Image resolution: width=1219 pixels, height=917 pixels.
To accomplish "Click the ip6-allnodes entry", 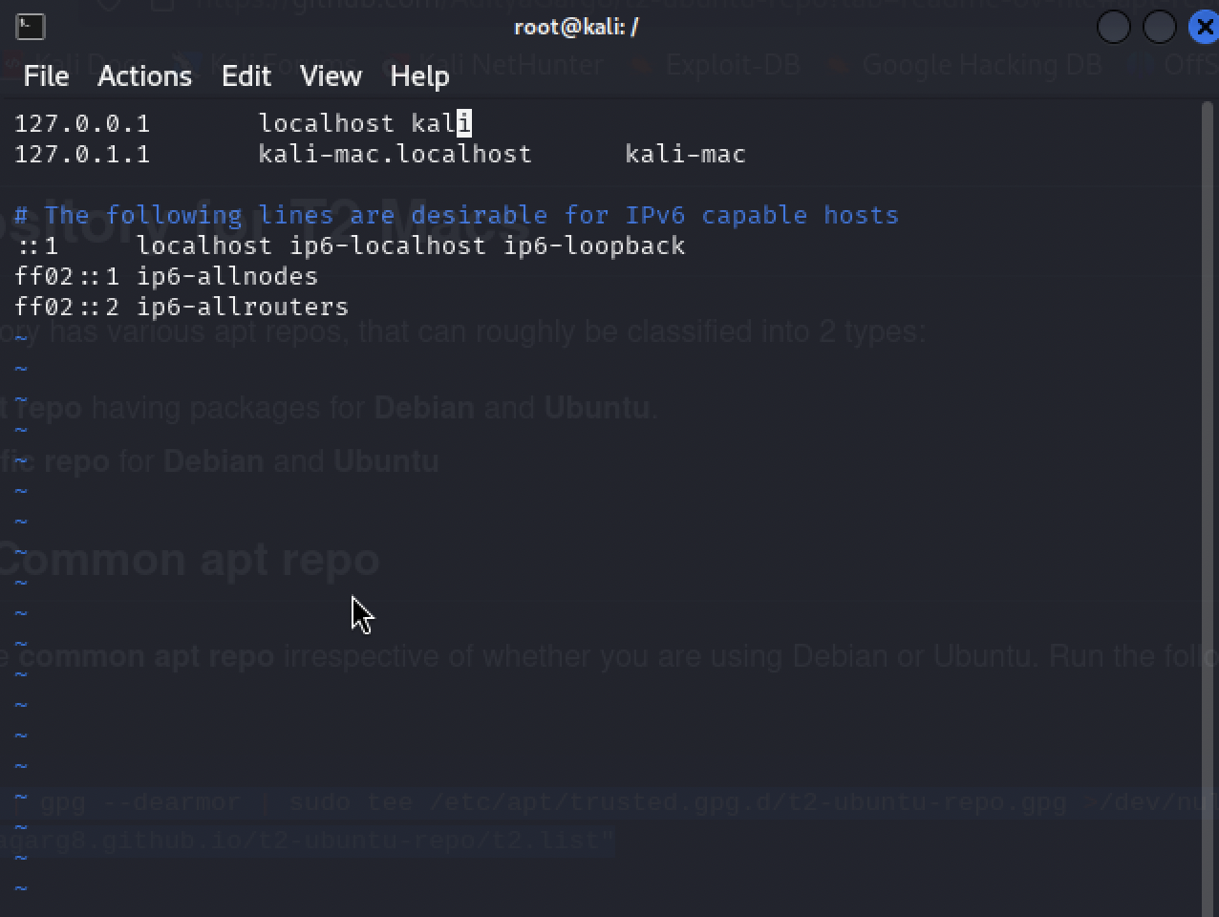I will 227,277.
